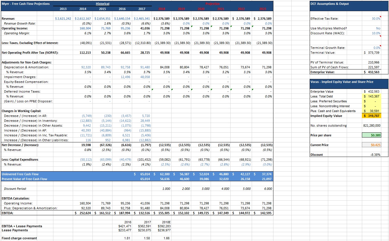Screen dimensions: 389x241
Task: Click the 2015 revenue cell $2,654,351
Action: click(x=102, y=19)
